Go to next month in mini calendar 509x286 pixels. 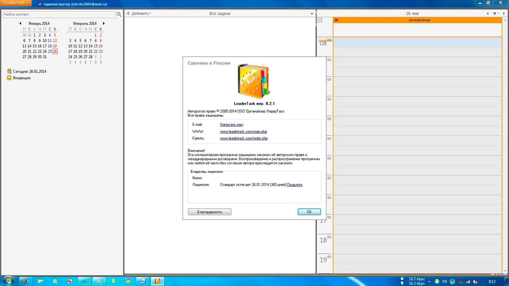pyautogui.click(x=103, y=23)
